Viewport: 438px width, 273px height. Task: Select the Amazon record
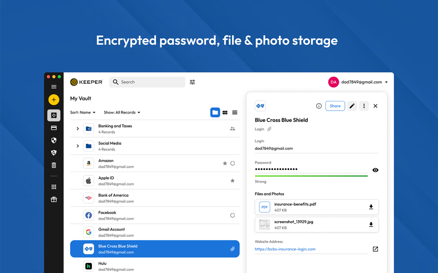tap(155, 163)
